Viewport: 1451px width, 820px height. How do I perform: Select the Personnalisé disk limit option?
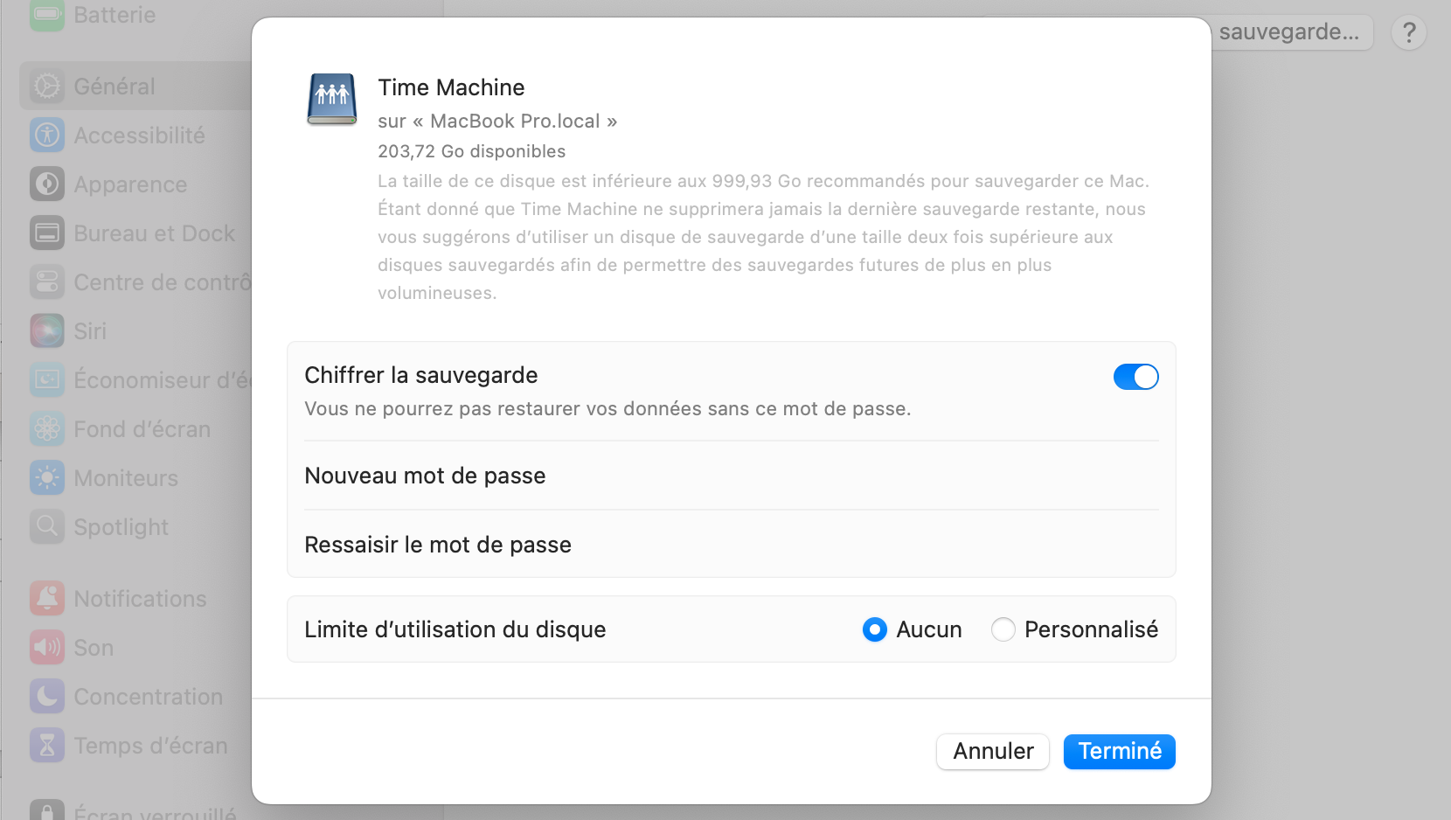click(x=1003, y=629)
